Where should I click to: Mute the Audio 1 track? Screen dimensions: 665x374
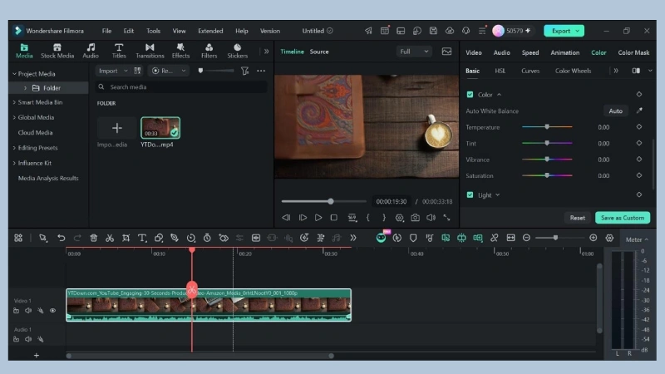point(28,339)
